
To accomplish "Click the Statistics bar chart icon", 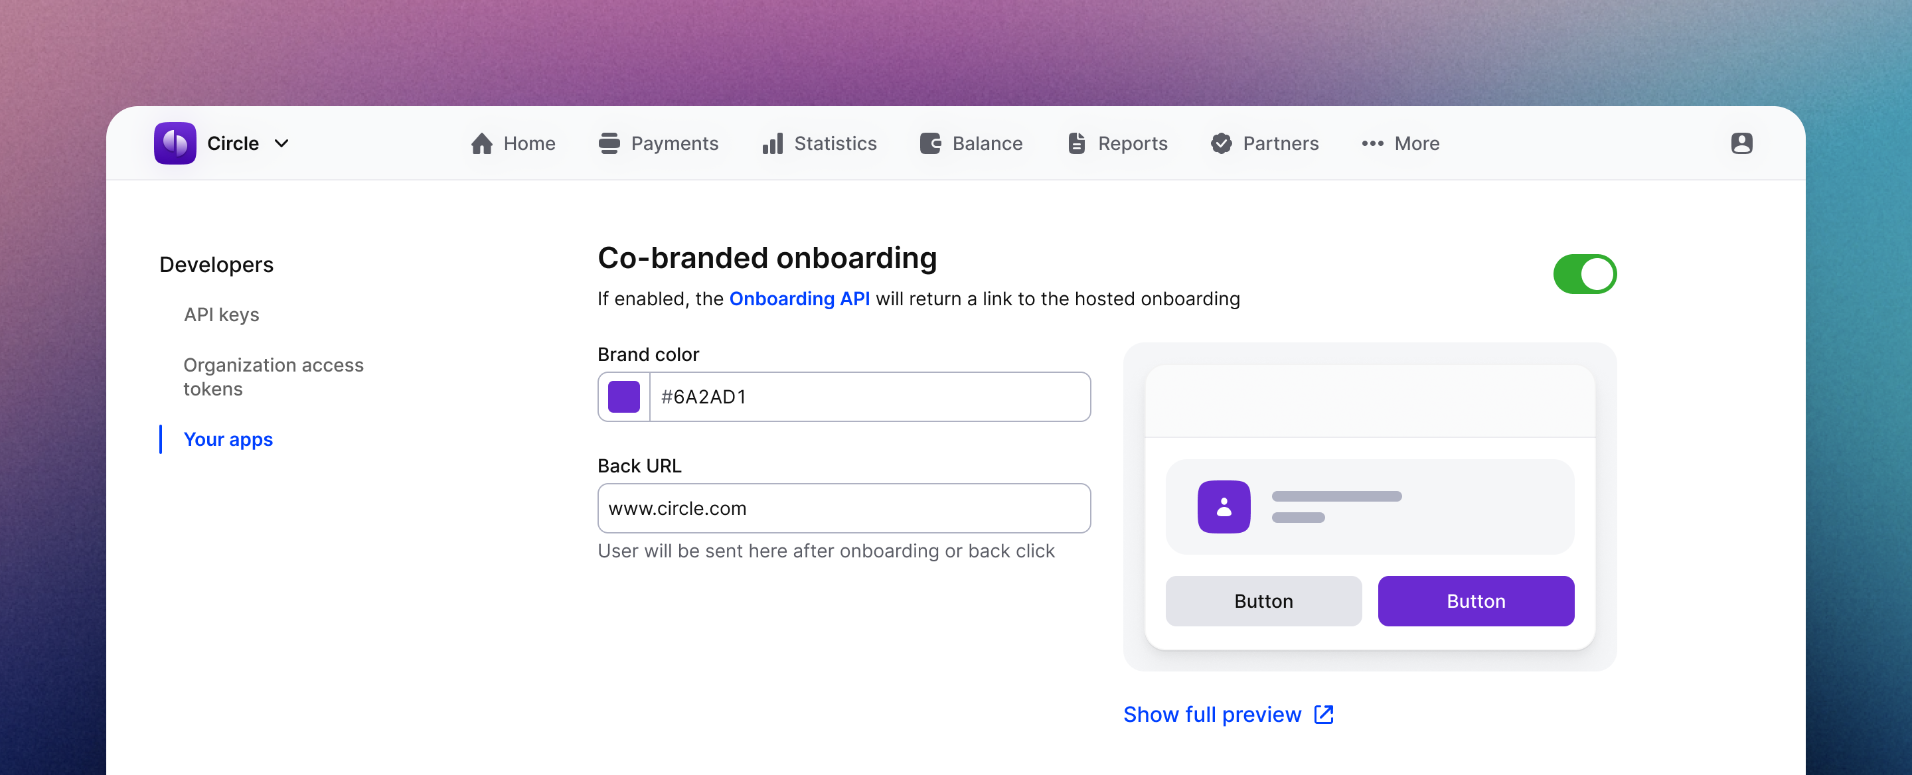I will tap(773, 143).
